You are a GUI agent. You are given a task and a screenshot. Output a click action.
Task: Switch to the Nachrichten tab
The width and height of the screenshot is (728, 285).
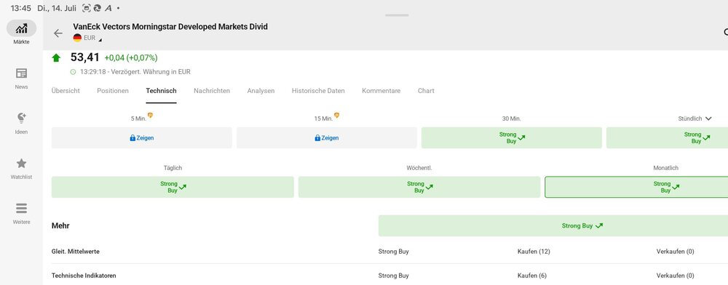[212, 91]
